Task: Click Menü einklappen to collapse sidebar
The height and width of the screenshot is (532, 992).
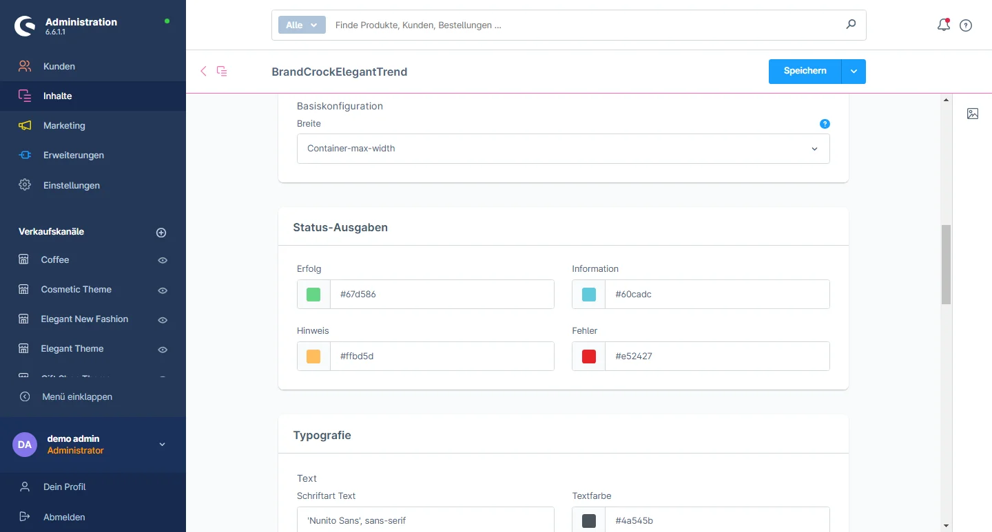Action: 76,396
